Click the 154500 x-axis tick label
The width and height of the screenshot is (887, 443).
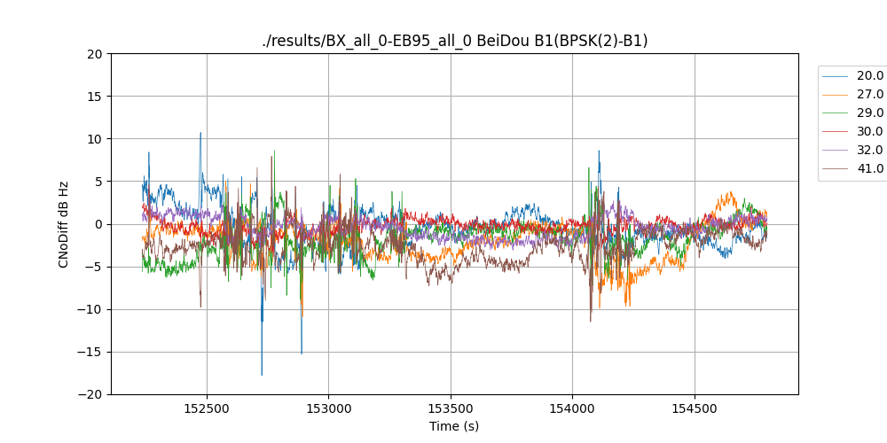(694, 408)
